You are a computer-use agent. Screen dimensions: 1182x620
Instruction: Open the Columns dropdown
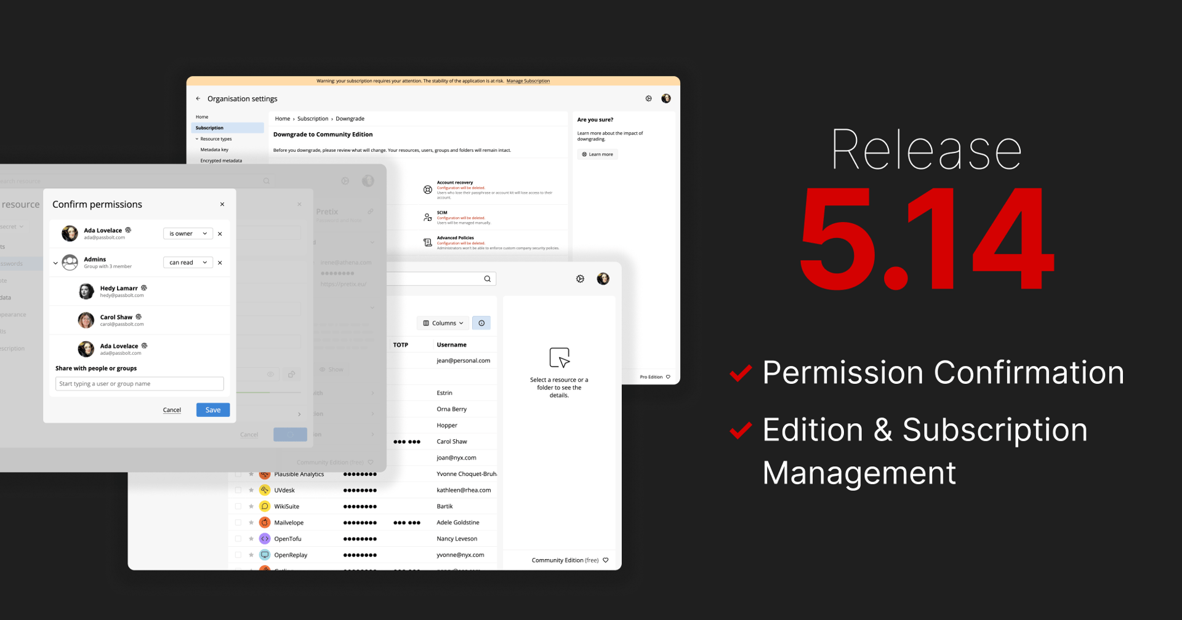(443, 323)
